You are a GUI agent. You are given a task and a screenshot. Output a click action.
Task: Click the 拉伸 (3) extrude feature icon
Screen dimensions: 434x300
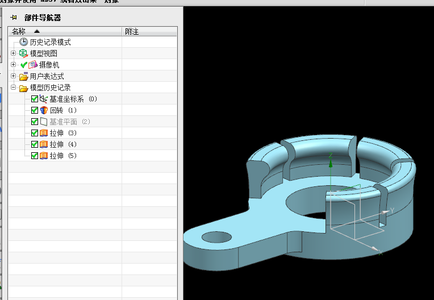click(44, 133)
